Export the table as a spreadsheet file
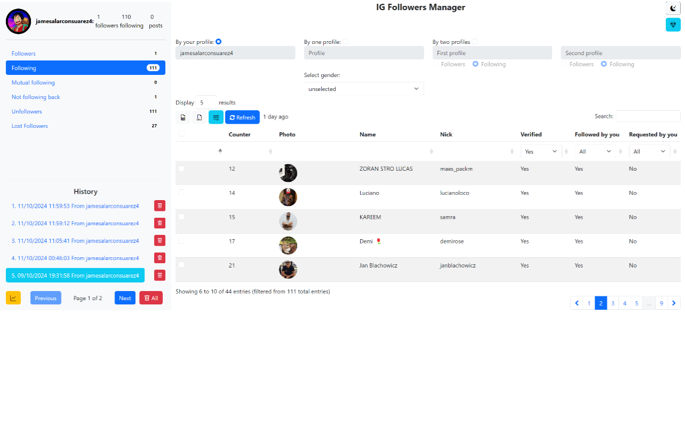The image size is (685, 428). [182, 117]
